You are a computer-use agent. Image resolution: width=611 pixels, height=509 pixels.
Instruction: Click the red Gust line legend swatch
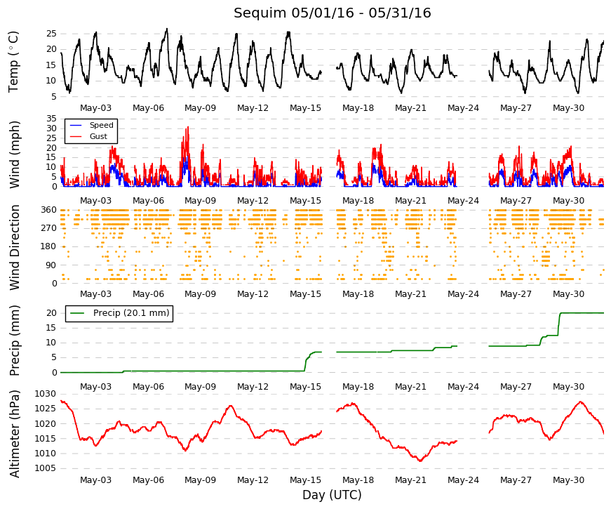(76, 136)
